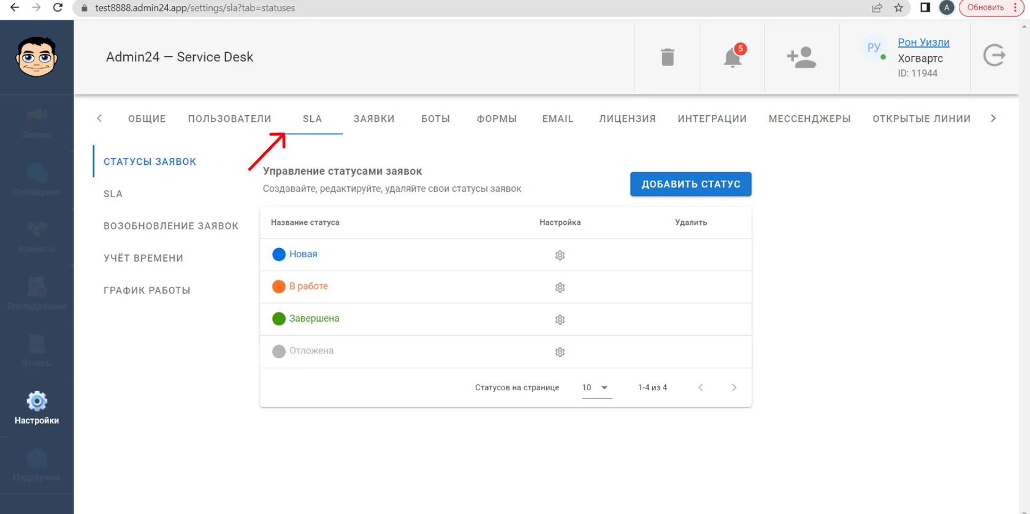Switch to the Интеграции tab
The width and height of the screenshot is (1030, 514).
(712, 119)
